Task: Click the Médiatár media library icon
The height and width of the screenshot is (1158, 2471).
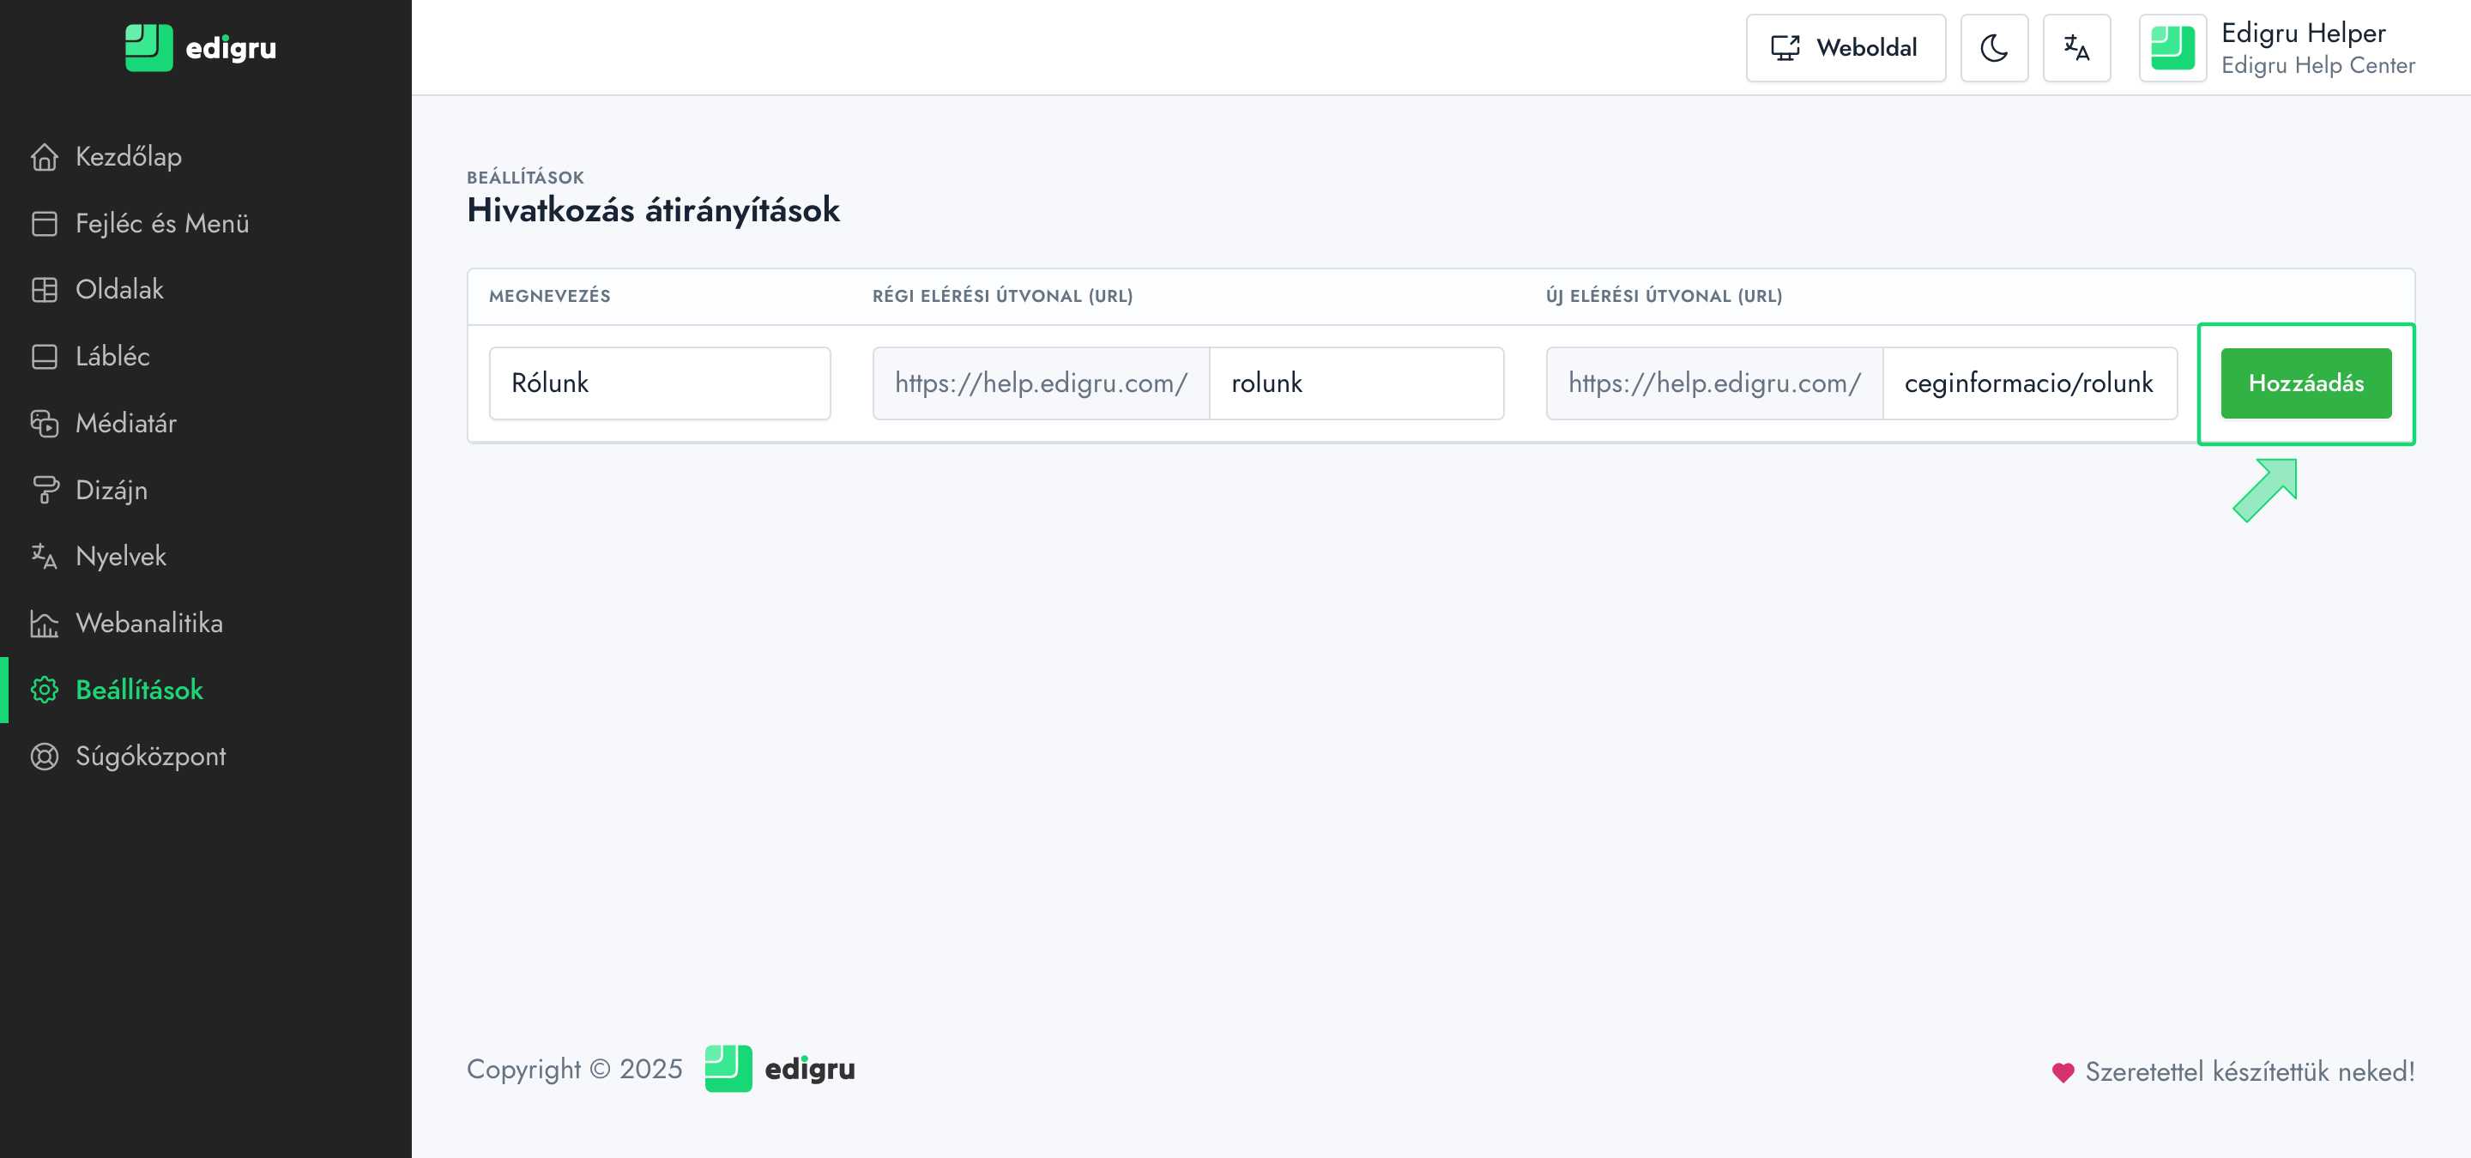Action: pyautogui.click(x=44, y=423)
